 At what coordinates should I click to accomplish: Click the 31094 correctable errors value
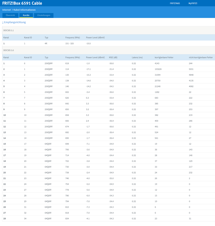(x=157, y=75)
